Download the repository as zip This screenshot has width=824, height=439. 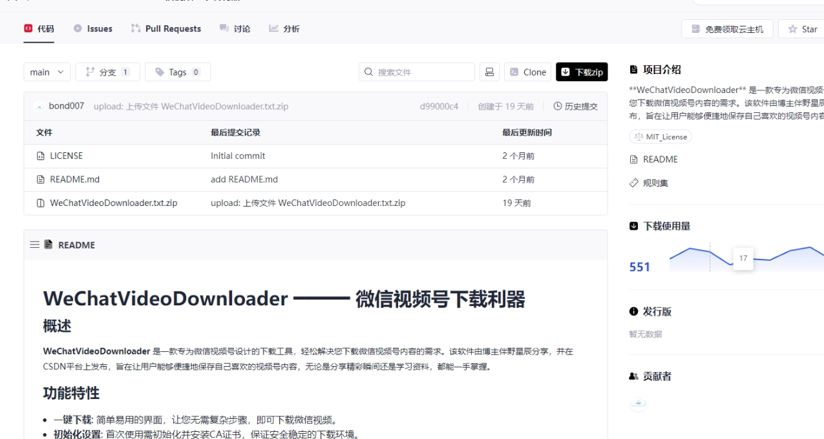[581, 72]
